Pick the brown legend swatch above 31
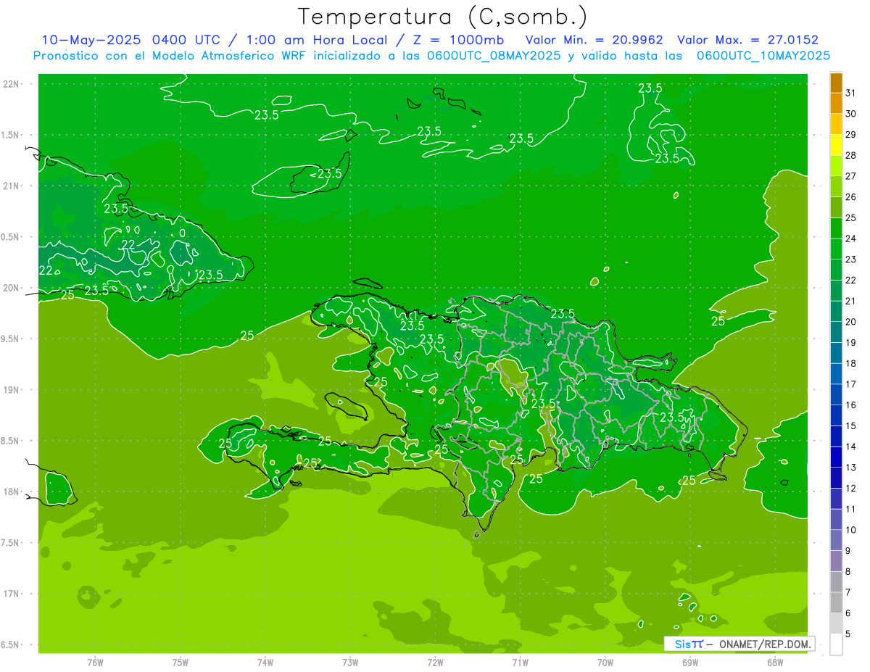 pos(836,83)
